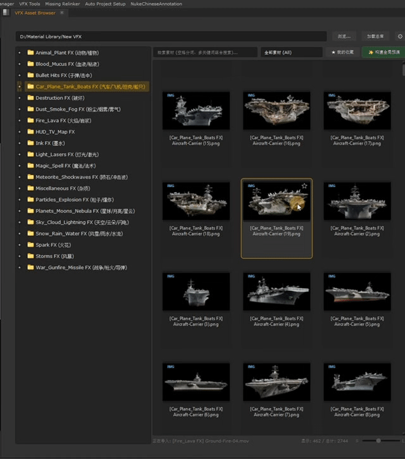
Task: Select Aircraft-Carrier (2).png thumbnail
Action: pos(358,201)
